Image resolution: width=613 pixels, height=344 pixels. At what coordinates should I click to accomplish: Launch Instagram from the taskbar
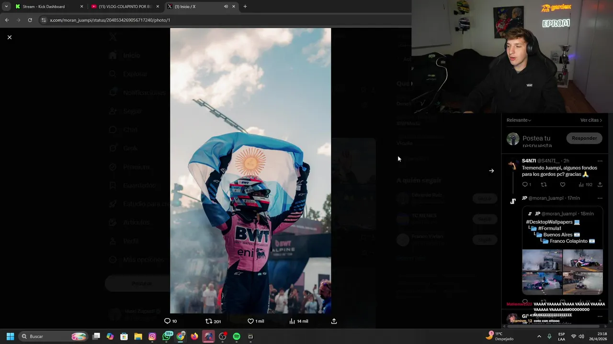(152, 336)
